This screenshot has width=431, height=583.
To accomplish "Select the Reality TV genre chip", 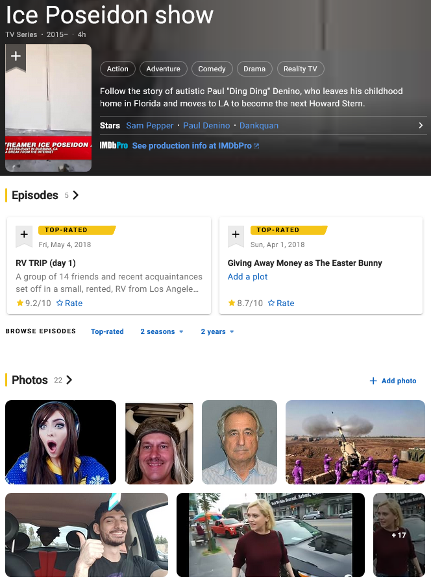I will tap(301, 69).
